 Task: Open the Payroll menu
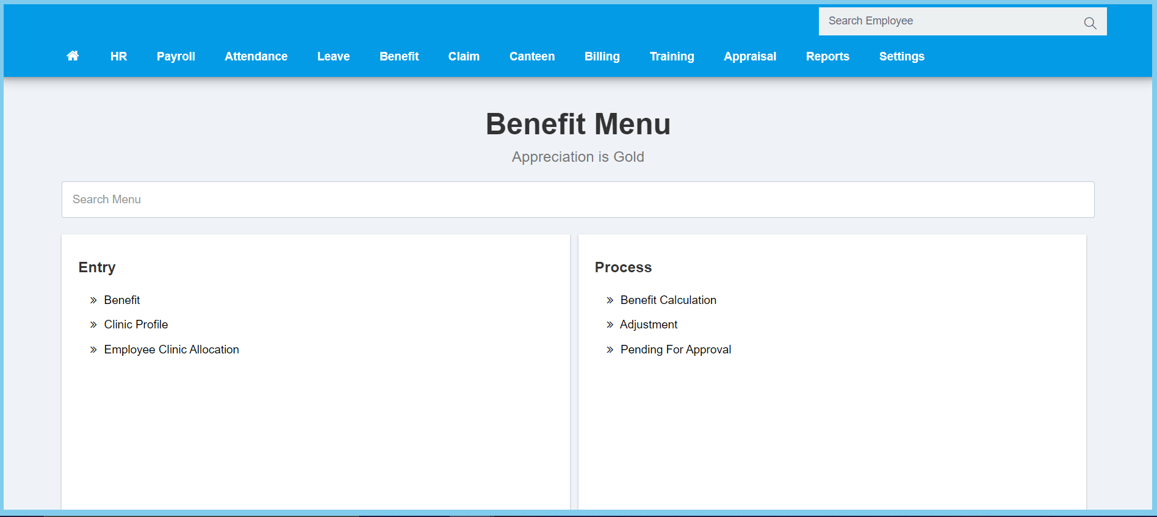[176, 56]
